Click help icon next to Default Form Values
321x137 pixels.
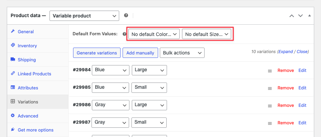pos(124,34)
